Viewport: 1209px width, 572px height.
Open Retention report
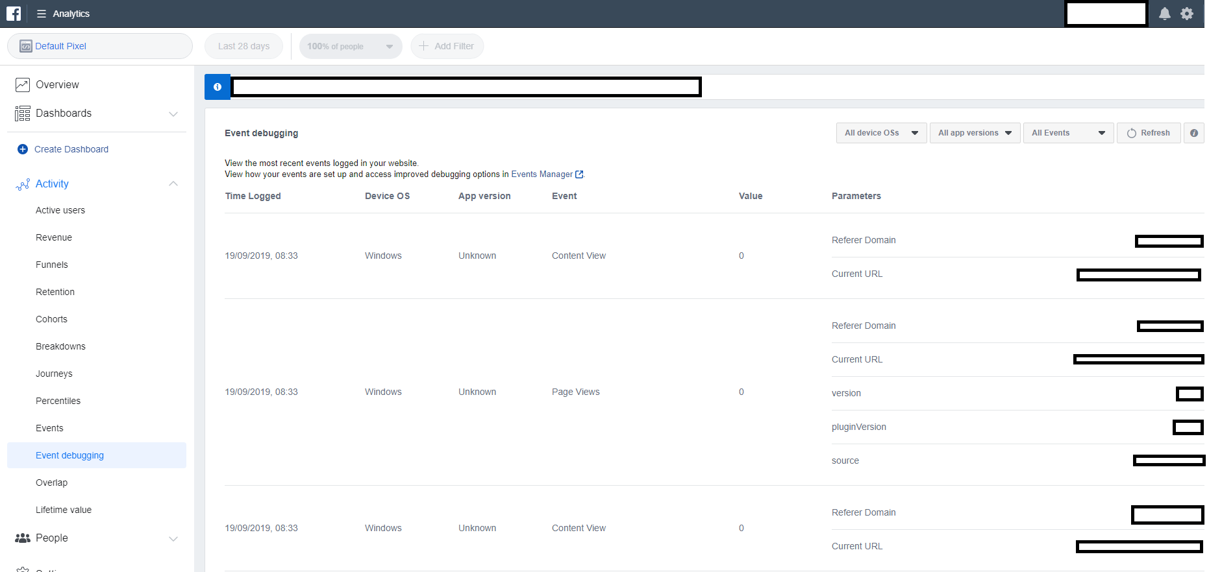(55, 292)
